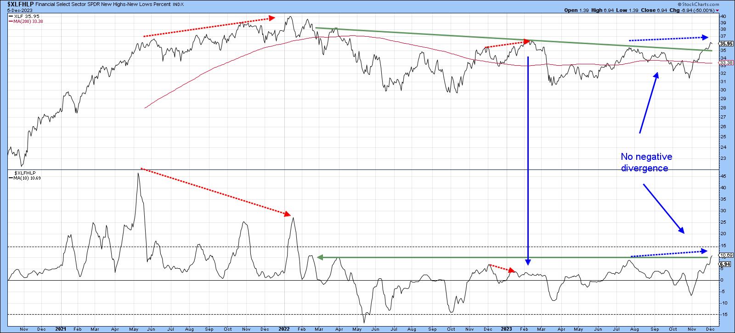The height and width of the screenshot is (333, 735).
Task: Click the 5-Dec-2023 chart date
Action: [x=19, y=10]
